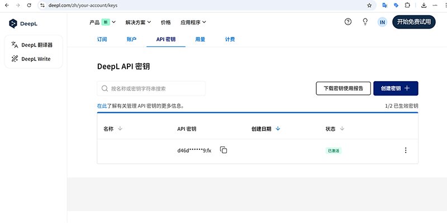Screen dimensions: 447x223
Task: Click the search magnifier icon in key search
Action: (104, 88)
